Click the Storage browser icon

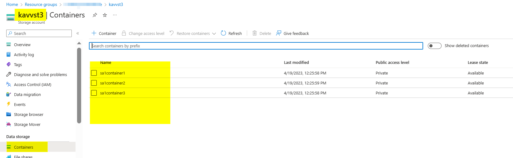click(9, 114)
